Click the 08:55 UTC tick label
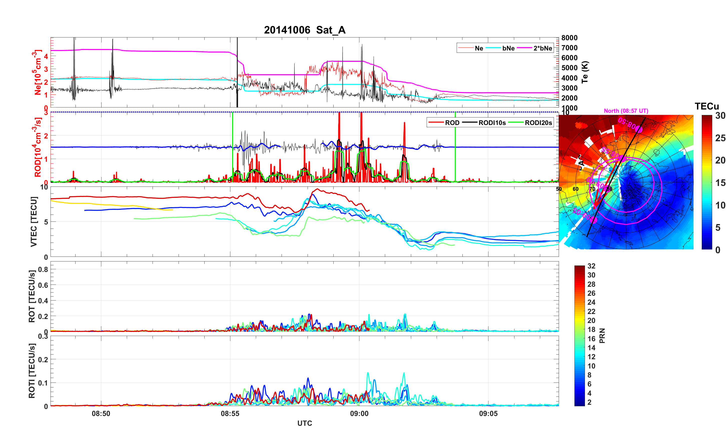Image resolution: width=726 pixels, height=439 pixels. click(230, 413)
